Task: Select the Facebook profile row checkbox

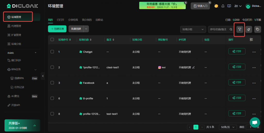Action: [52, 83]
